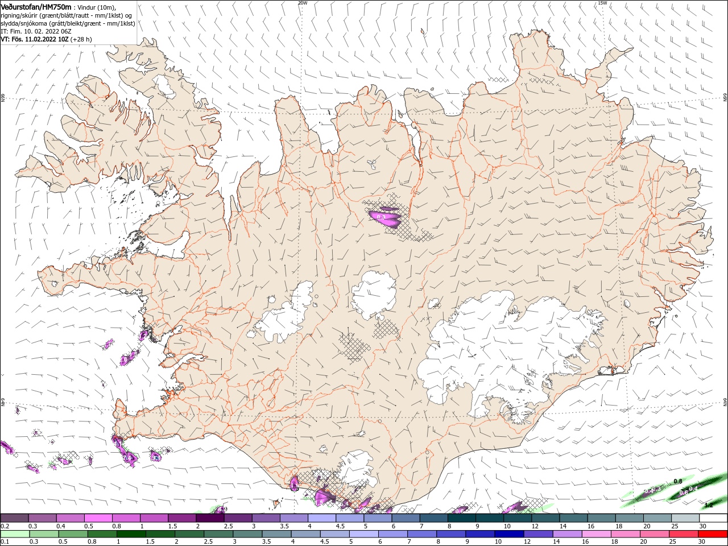
Task: Pick the darkest purple swatch labeled 2 in the upper legend
Action: (210, 518)
